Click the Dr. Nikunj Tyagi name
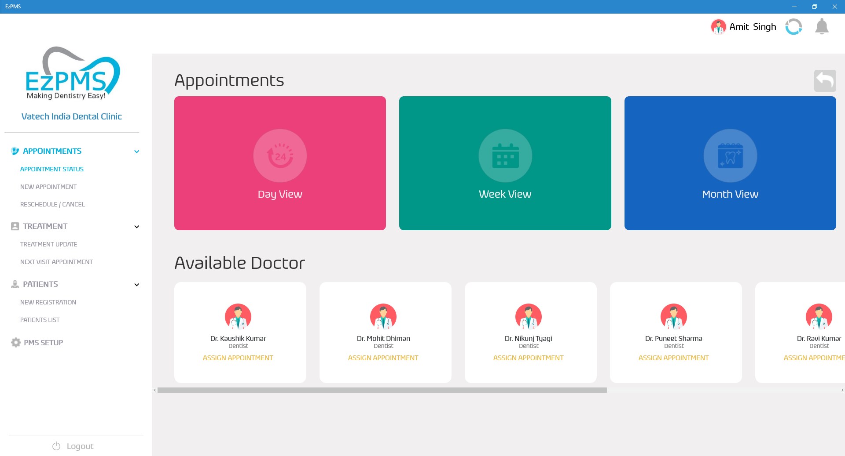The height and width of the screenshot is (456, 845). point(528,339)
